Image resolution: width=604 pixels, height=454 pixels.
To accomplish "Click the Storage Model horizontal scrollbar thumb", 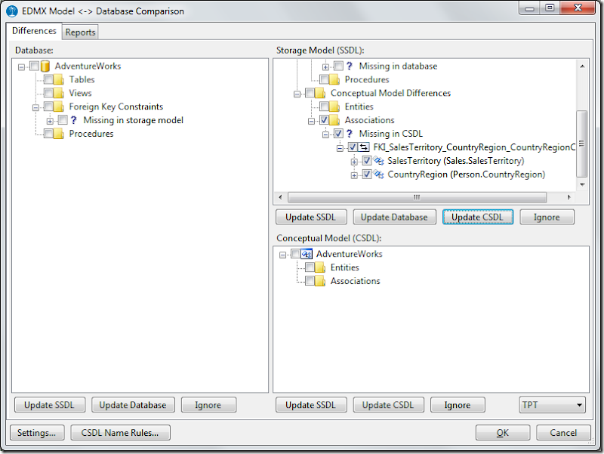I will coord(417,197).
